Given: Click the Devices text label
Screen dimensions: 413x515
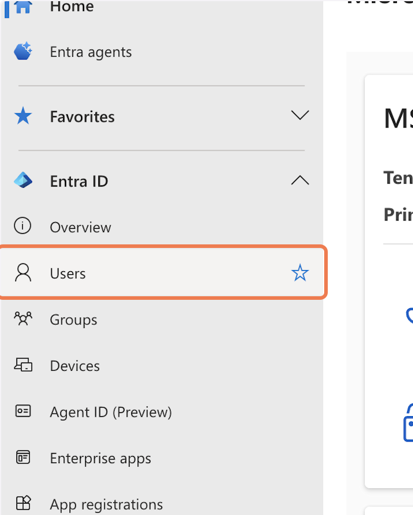Looking at the screenshot, I should [74, 366].
